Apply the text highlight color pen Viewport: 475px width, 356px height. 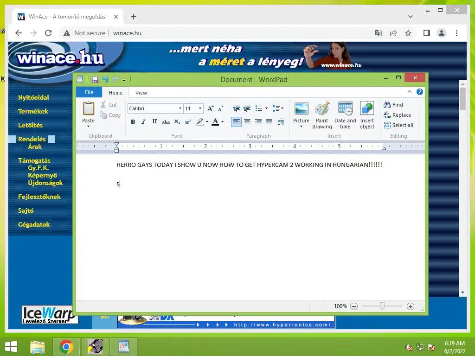point(199,122)
